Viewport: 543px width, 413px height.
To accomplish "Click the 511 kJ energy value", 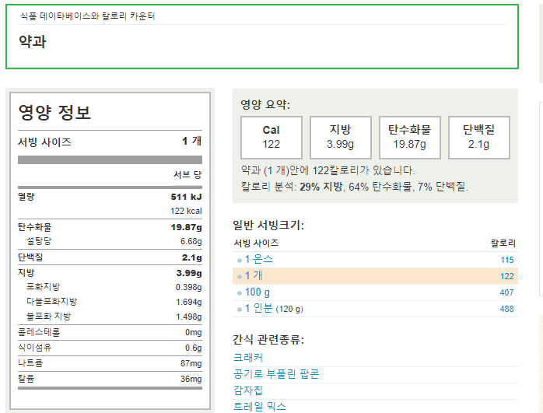I will (x=186, y=197).
